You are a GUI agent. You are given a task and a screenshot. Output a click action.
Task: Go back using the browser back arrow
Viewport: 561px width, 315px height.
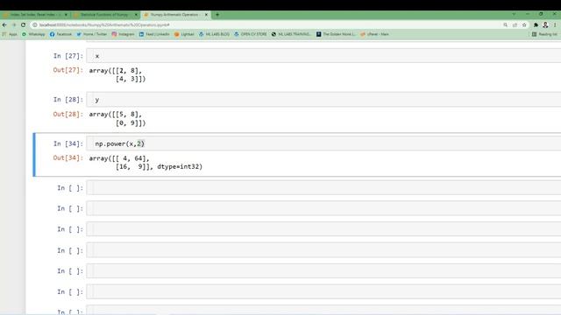click(4, 24)
